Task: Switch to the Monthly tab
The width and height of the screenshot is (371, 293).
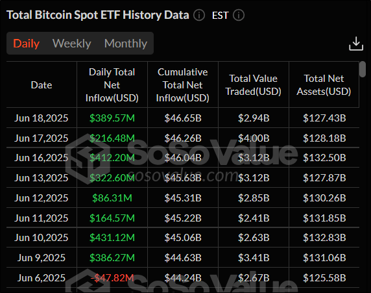Action: pos(126,44)
